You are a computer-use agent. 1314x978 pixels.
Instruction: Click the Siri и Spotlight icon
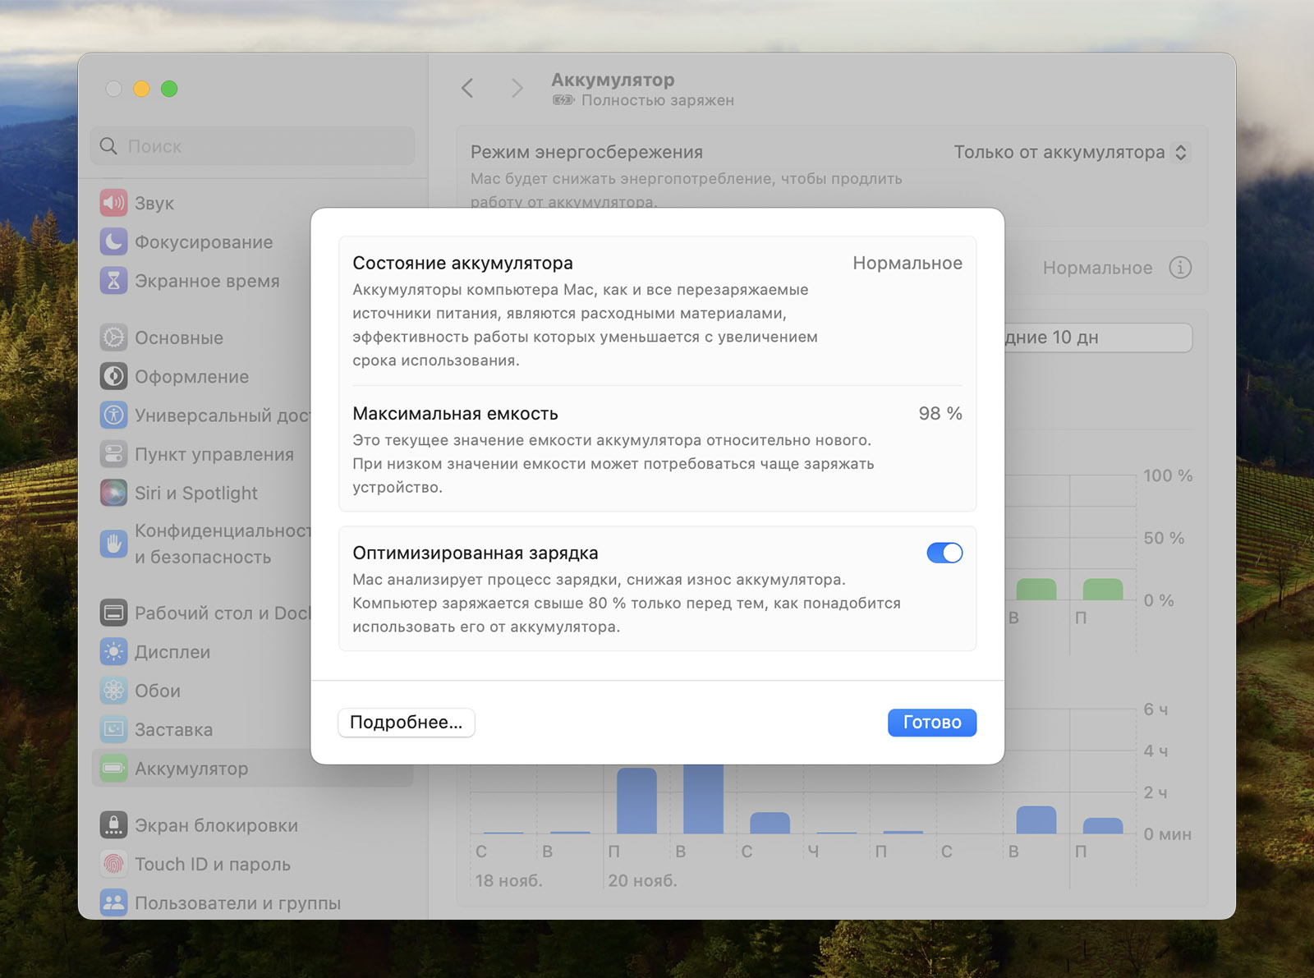[x=113, y=493]
